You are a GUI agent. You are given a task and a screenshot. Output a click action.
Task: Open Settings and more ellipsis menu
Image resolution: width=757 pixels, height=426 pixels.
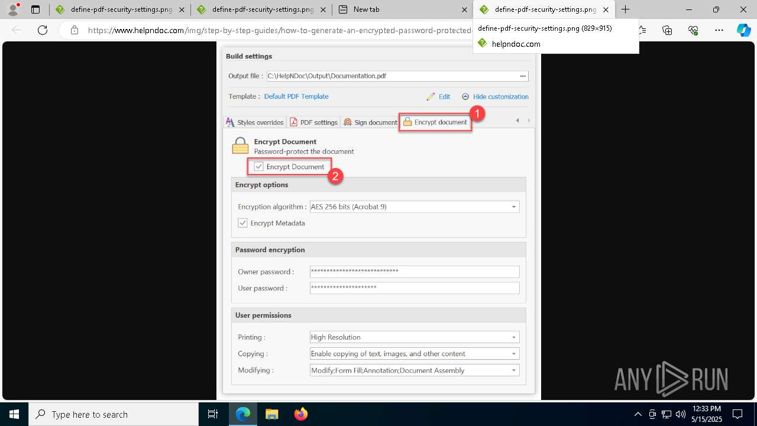(719, 30)
